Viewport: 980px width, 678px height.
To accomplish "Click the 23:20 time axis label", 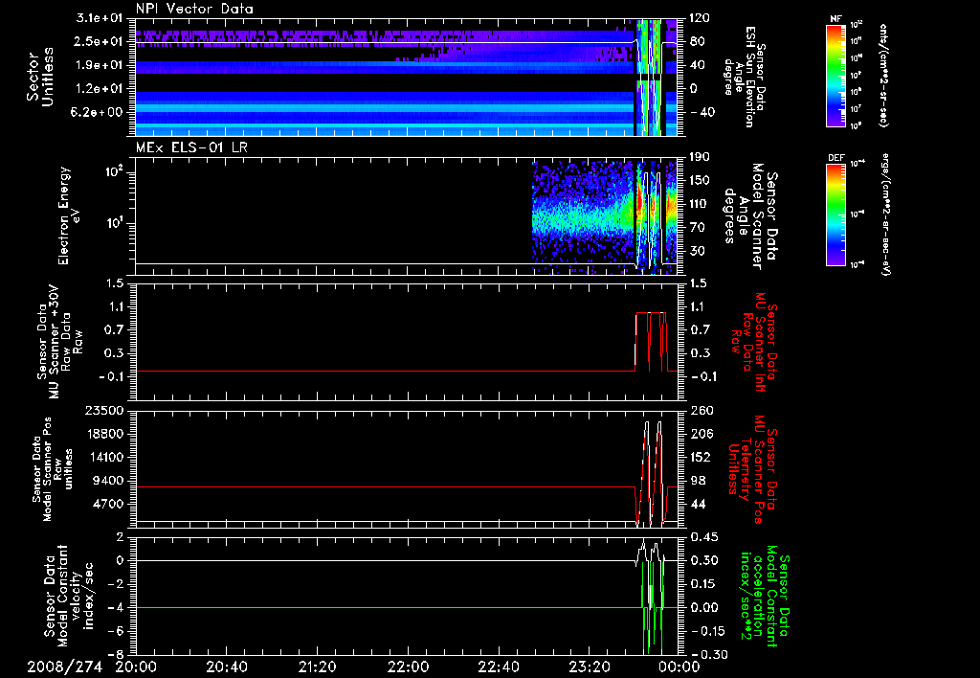I will point(590,667).
